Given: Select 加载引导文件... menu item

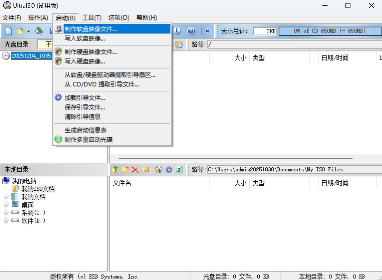Looking at the screenshot, I should coord(85,98).
